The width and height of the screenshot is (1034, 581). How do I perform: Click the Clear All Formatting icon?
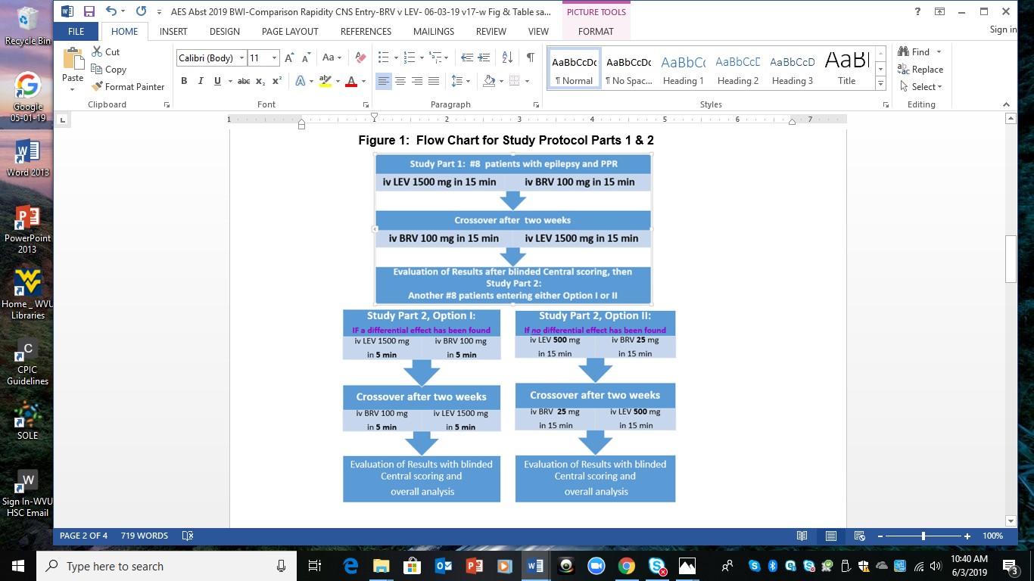coord(360,58)
